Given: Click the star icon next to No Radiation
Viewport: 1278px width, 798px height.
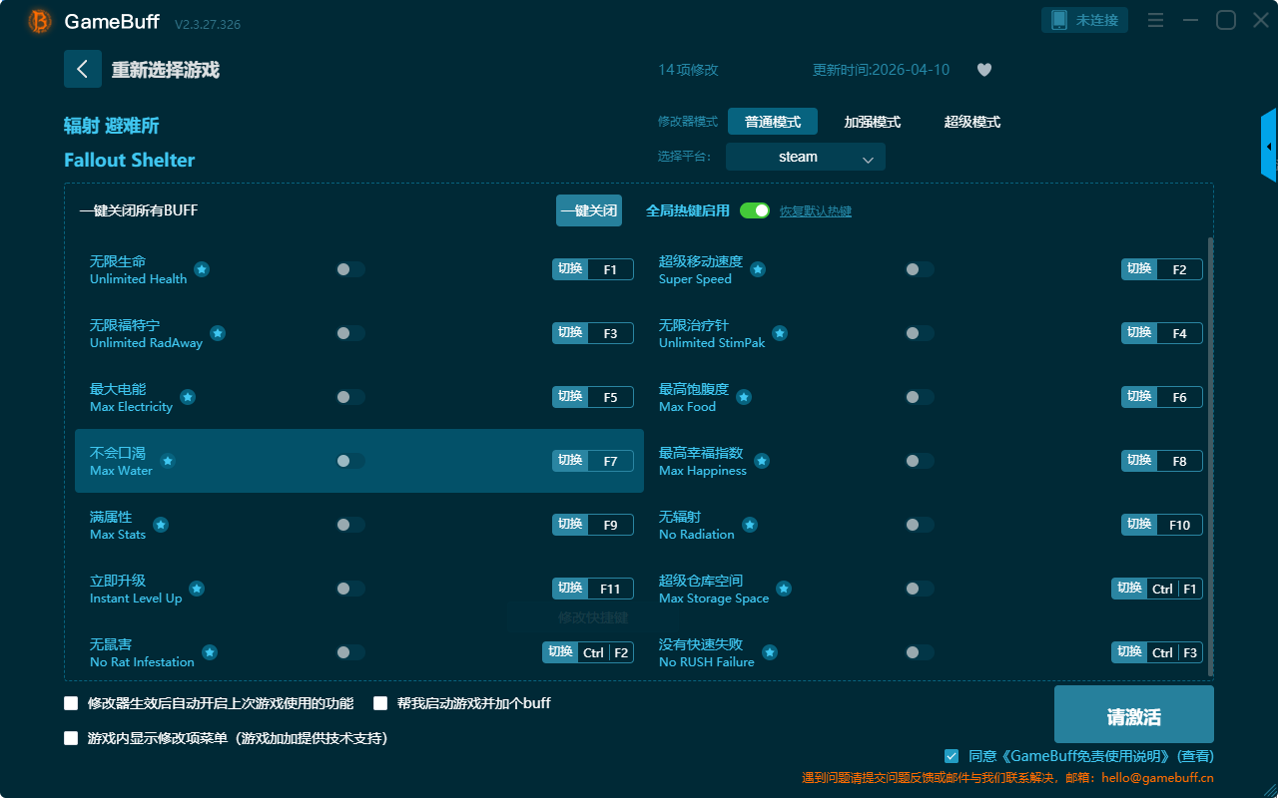Looking at the screenshot, I should pos(750,525).
